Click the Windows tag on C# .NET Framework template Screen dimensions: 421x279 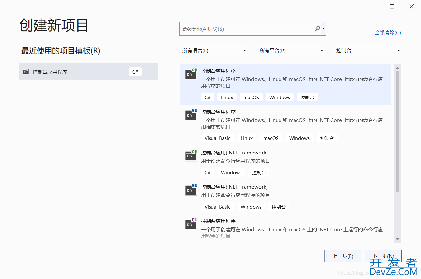coord(231,172)
